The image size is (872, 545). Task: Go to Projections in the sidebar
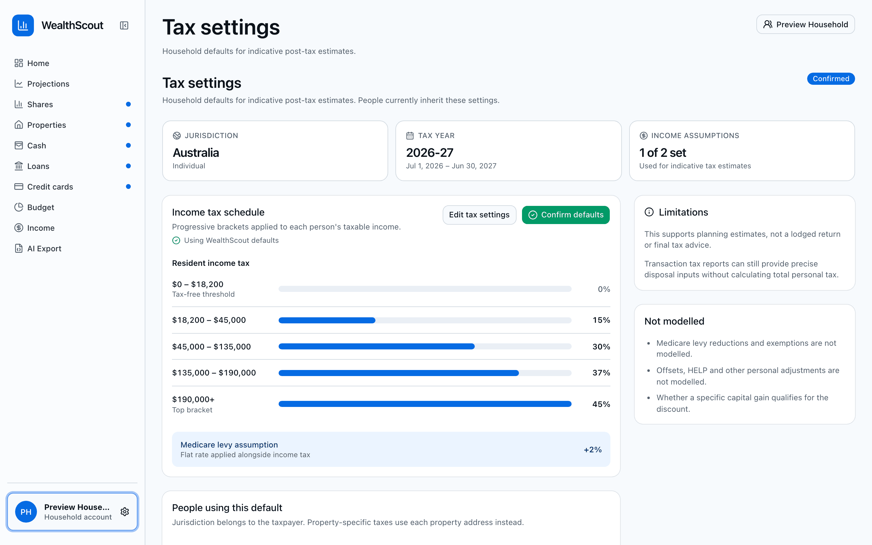coord(72,84)
